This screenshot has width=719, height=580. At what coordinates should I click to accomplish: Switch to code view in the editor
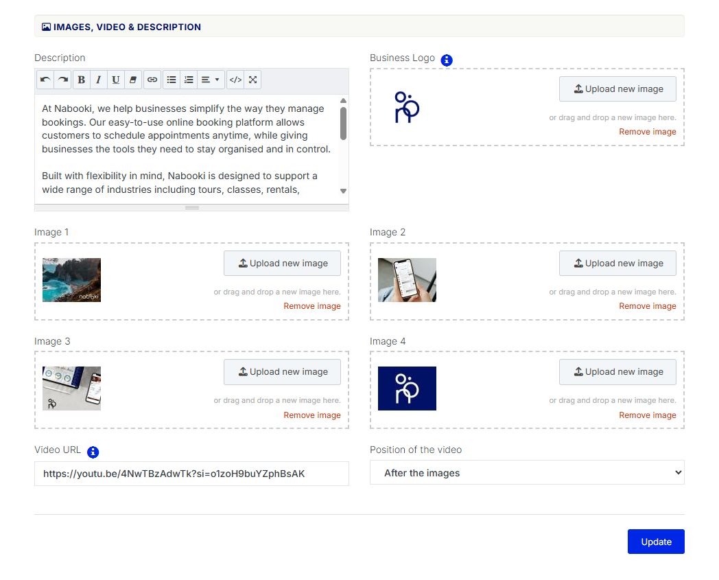click(x=235, y=80)
